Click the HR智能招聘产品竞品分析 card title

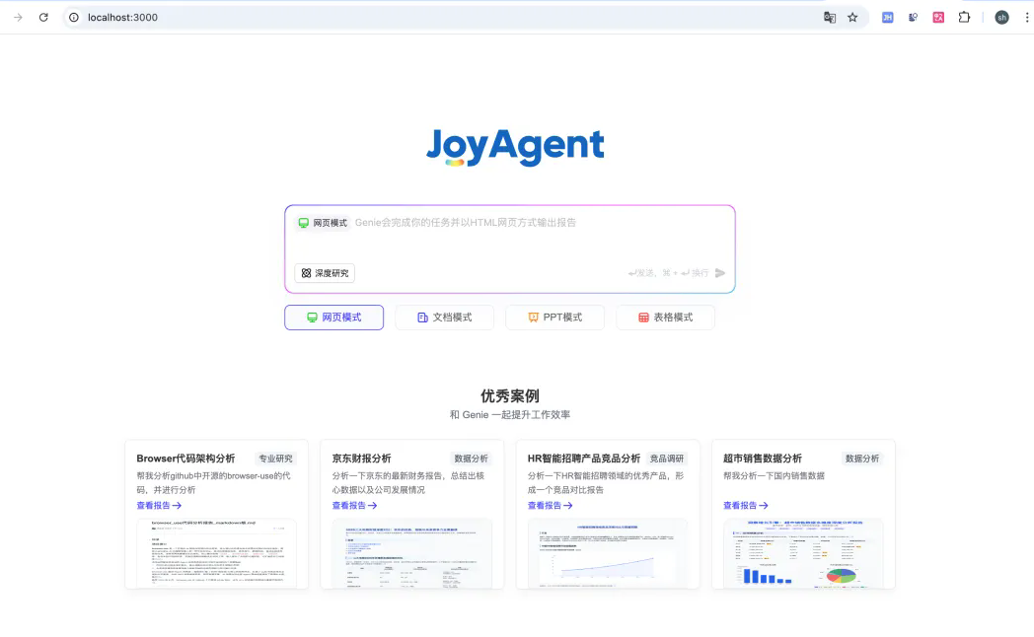[584, 459]
